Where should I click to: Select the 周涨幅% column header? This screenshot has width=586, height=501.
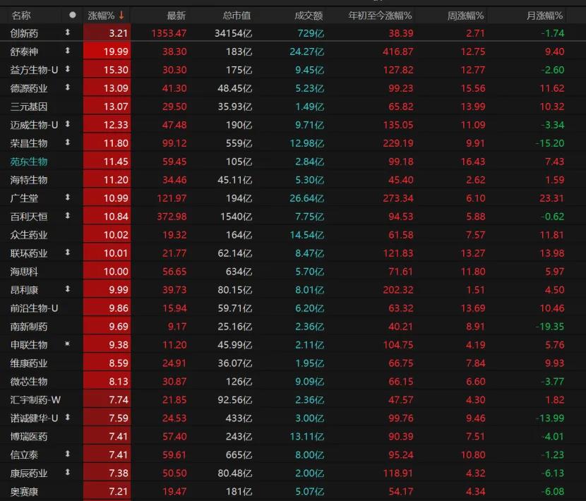pyautogui.click(x=465, y=15)
